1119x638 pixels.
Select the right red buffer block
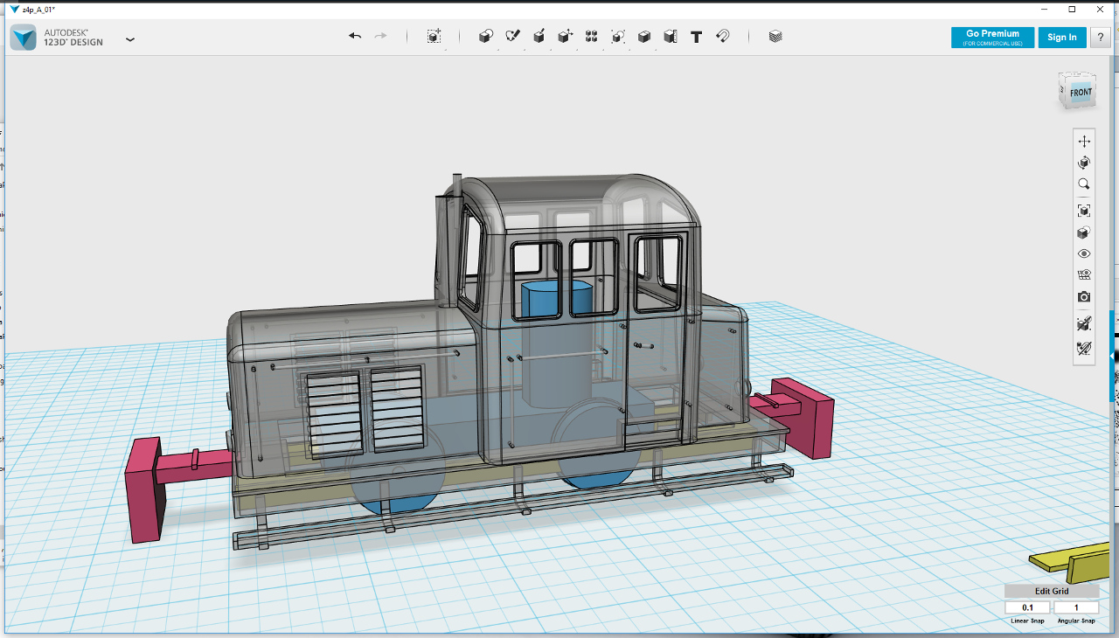tap(803, 418)
